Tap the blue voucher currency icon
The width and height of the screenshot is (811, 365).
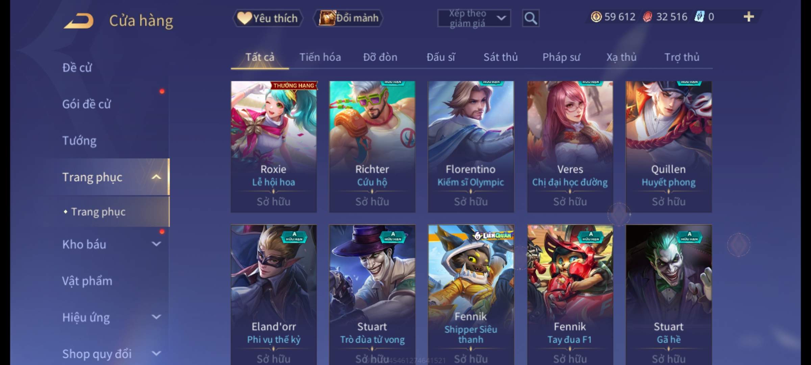tap(699, 17)
